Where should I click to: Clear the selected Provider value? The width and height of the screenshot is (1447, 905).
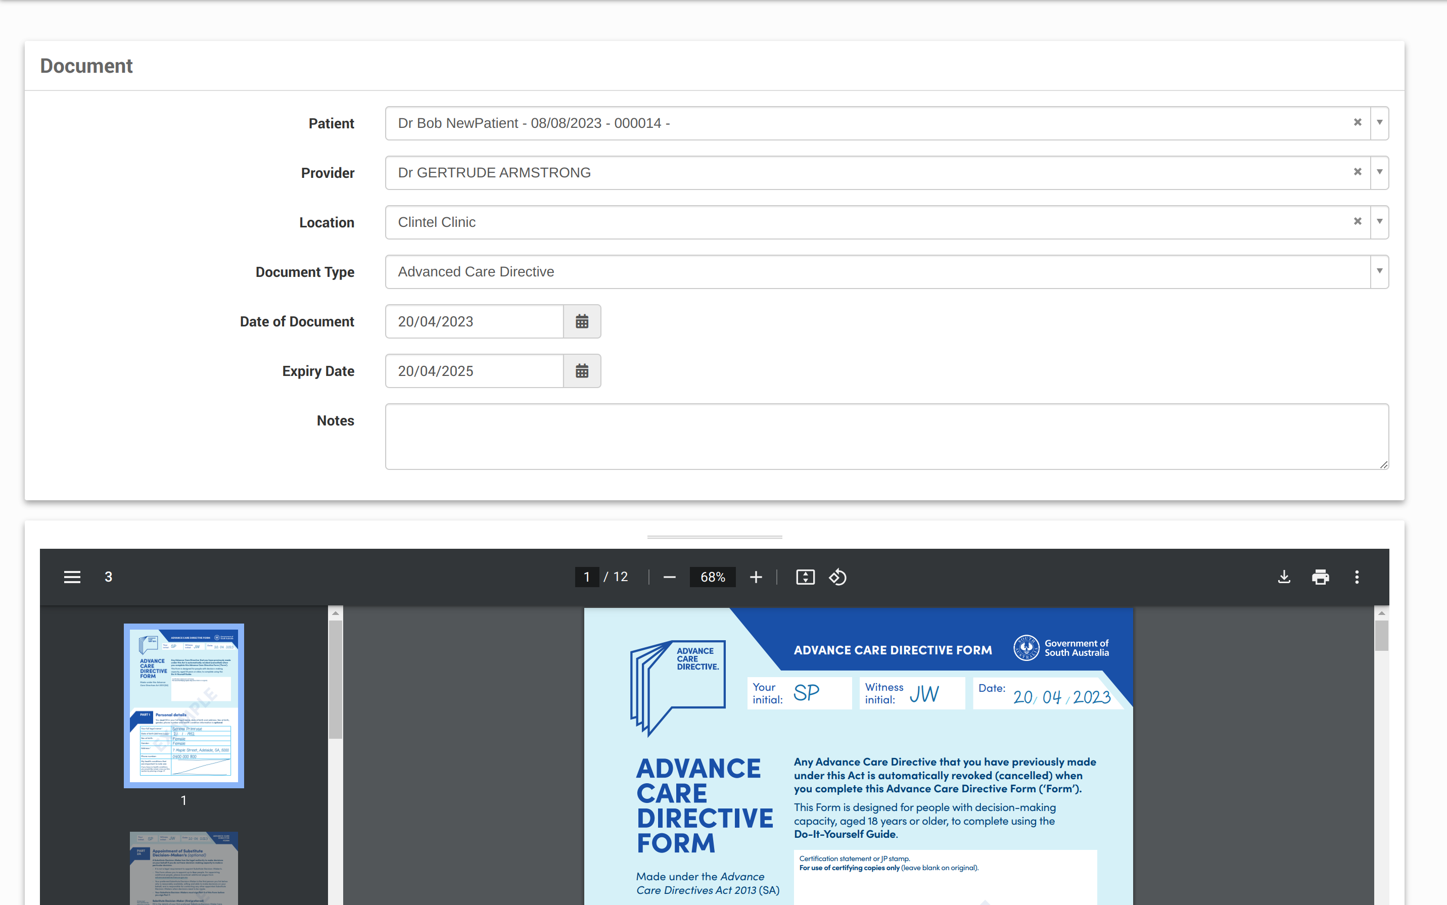tap(1357, 172)
